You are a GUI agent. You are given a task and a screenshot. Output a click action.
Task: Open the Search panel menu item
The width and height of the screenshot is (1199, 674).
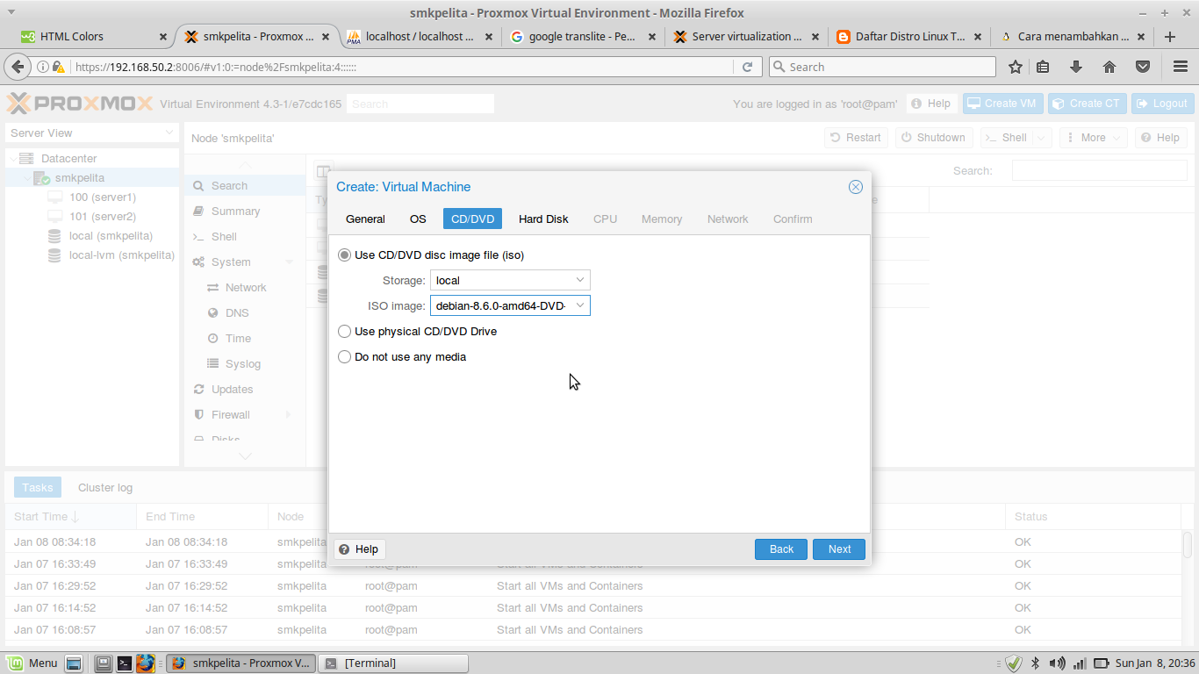point(245,186)
